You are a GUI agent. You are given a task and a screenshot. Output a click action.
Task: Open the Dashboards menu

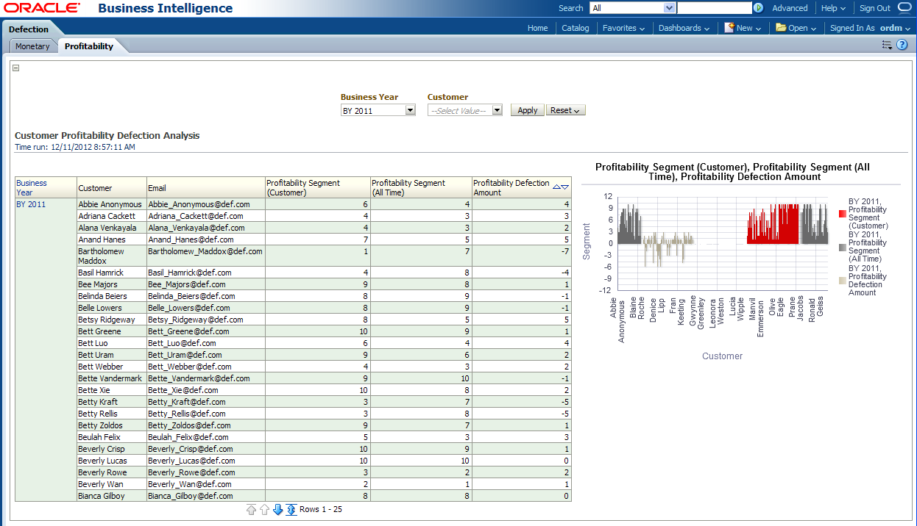pos(684,28)
